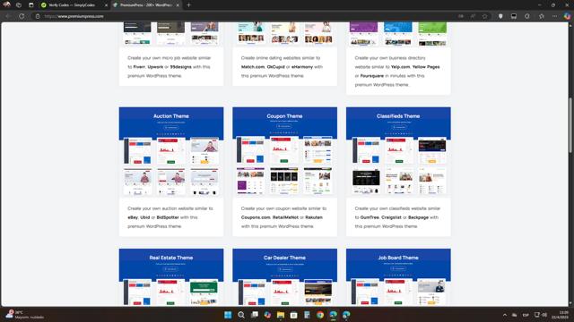The width and height of the screenshot is (574, 322).
Task: Open the tab actions menu icon
Action: (x=31, y=5)
